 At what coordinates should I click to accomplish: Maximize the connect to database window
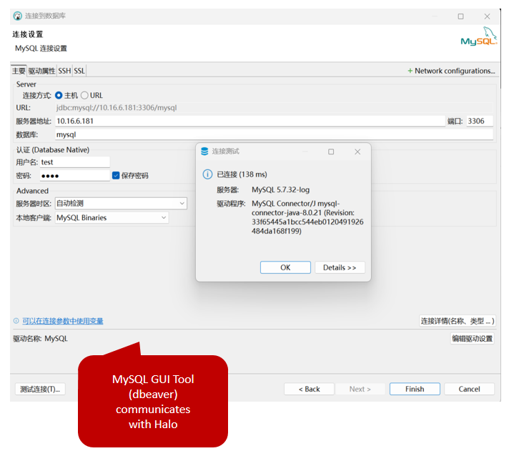tap(460, 16)
